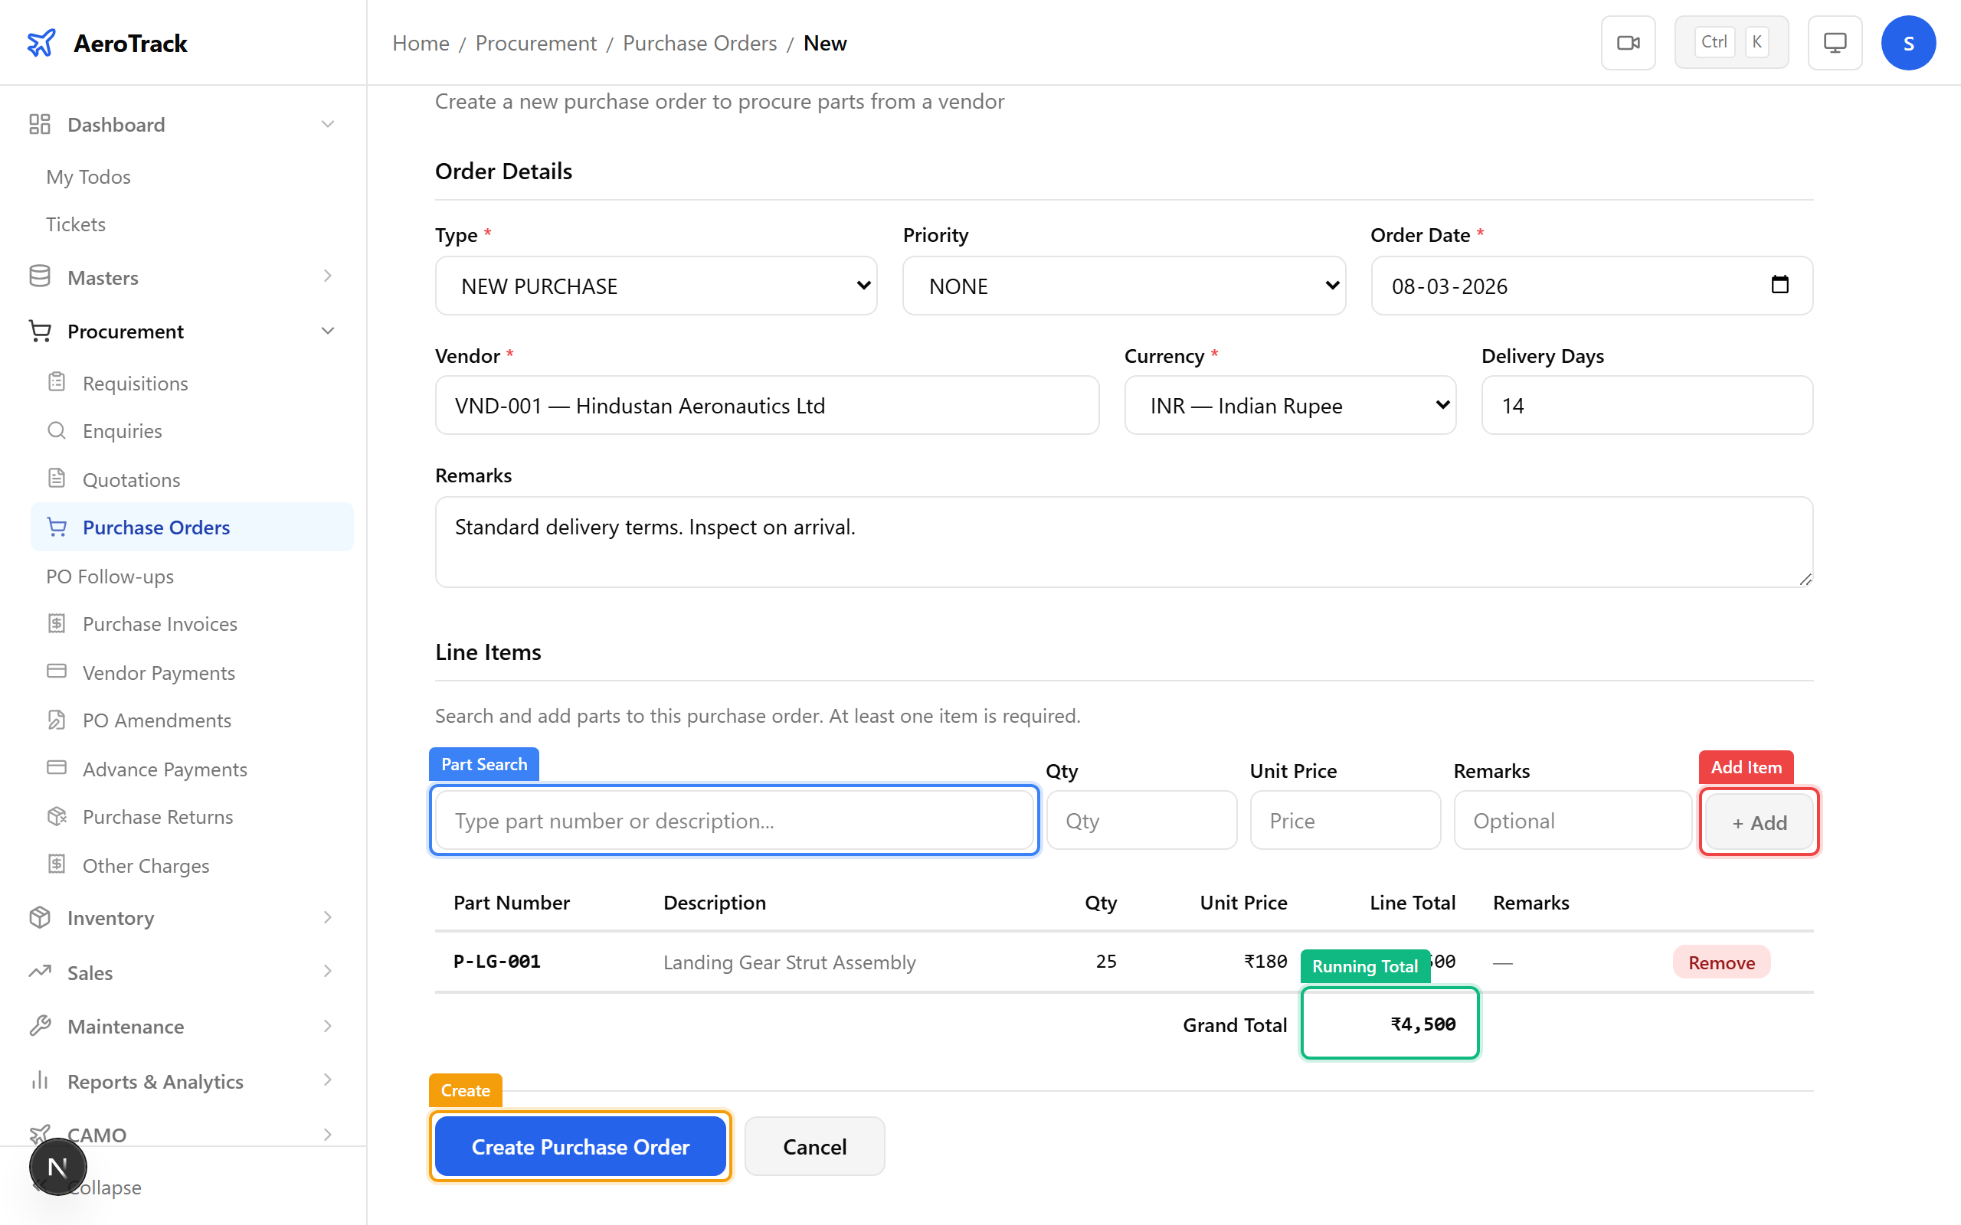Viewport: 1961px width, 1225px height.
Task: Open PO Amendments
Action: [x=156, y=720]
